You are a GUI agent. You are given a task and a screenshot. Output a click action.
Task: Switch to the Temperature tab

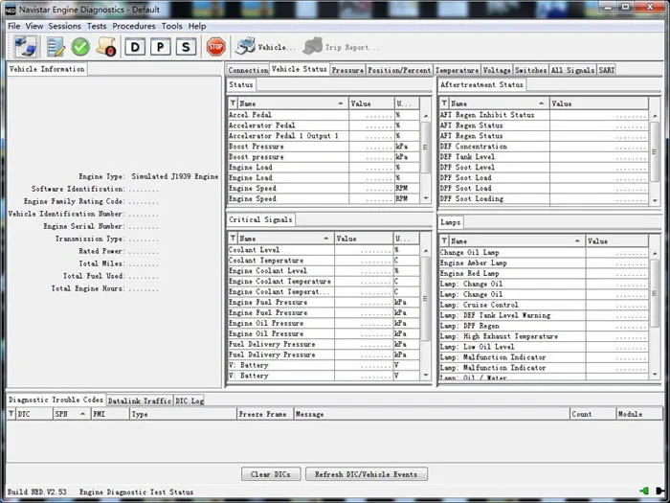coord(457,70)
